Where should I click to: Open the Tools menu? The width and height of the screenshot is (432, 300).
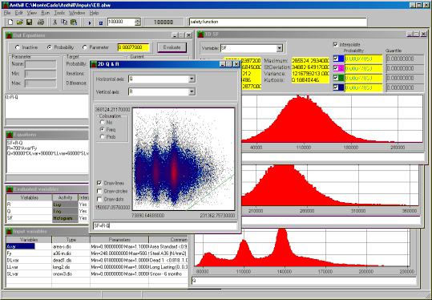pos(59,13)
